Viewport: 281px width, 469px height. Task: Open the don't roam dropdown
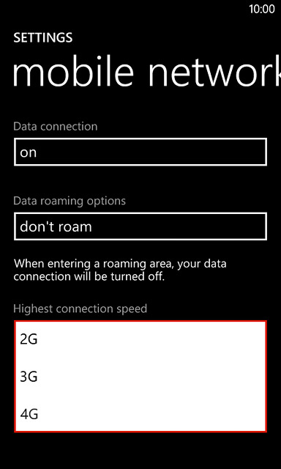(x=140, y=226)
